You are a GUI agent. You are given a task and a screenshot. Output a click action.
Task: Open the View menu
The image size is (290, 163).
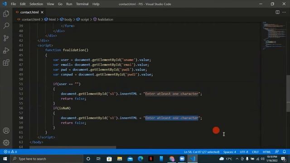50,4
